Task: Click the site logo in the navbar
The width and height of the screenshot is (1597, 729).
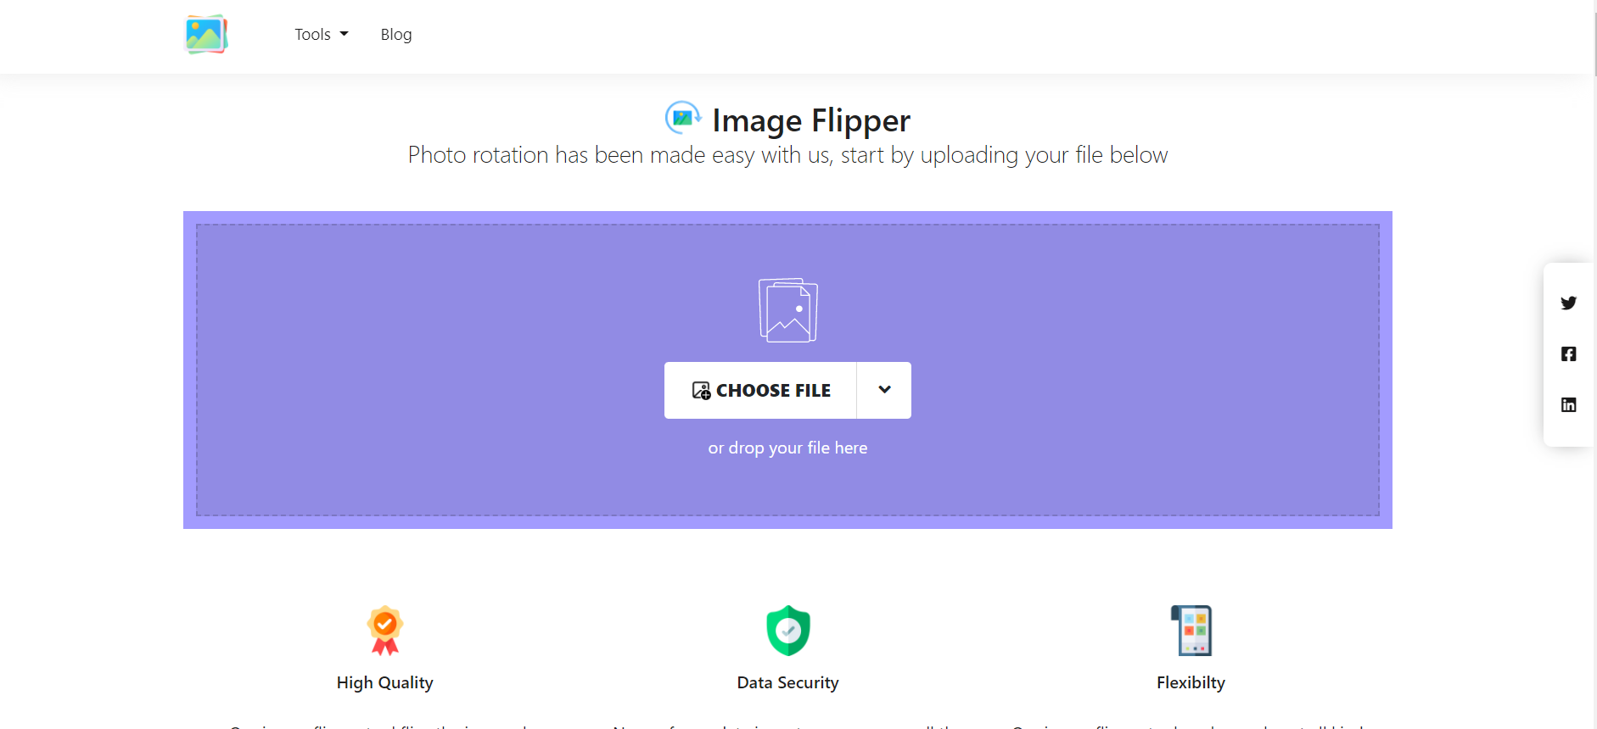Action: pos(206,35)
